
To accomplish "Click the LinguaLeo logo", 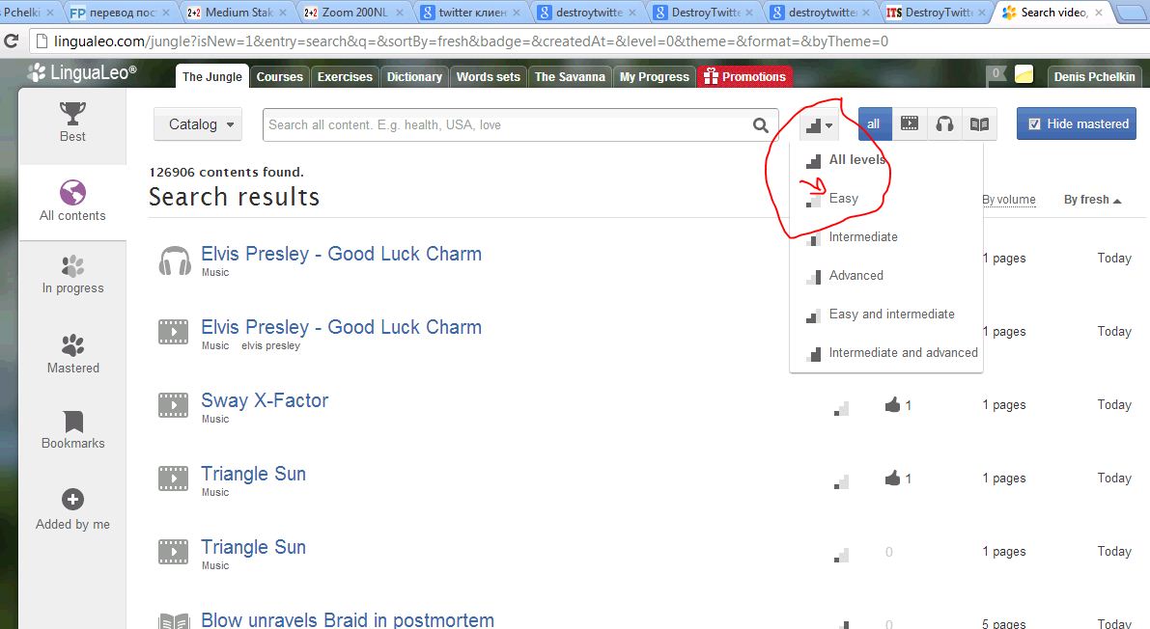I will tap(82, 72).
